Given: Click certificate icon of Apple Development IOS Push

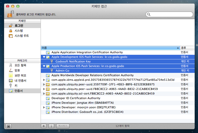Looking at the screenshot, I should 48,57.
